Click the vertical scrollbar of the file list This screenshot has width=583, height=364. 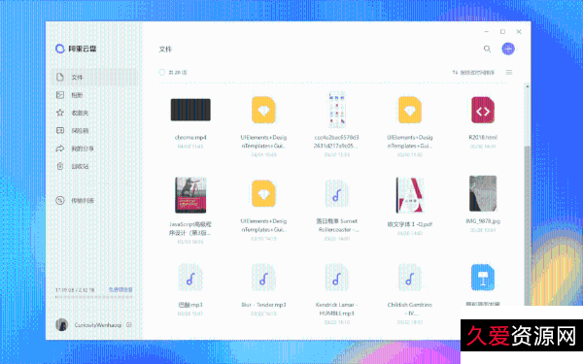(x=528, y=225)
